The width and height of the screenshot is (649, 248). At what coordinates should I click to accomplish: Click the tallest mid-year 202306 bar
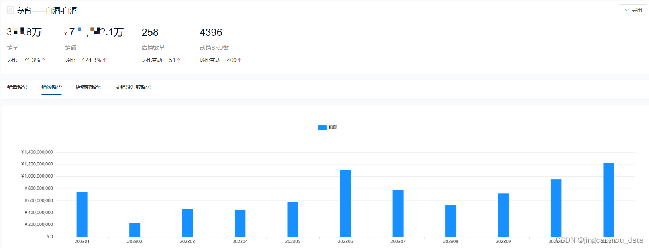click(x=345, y=203)
